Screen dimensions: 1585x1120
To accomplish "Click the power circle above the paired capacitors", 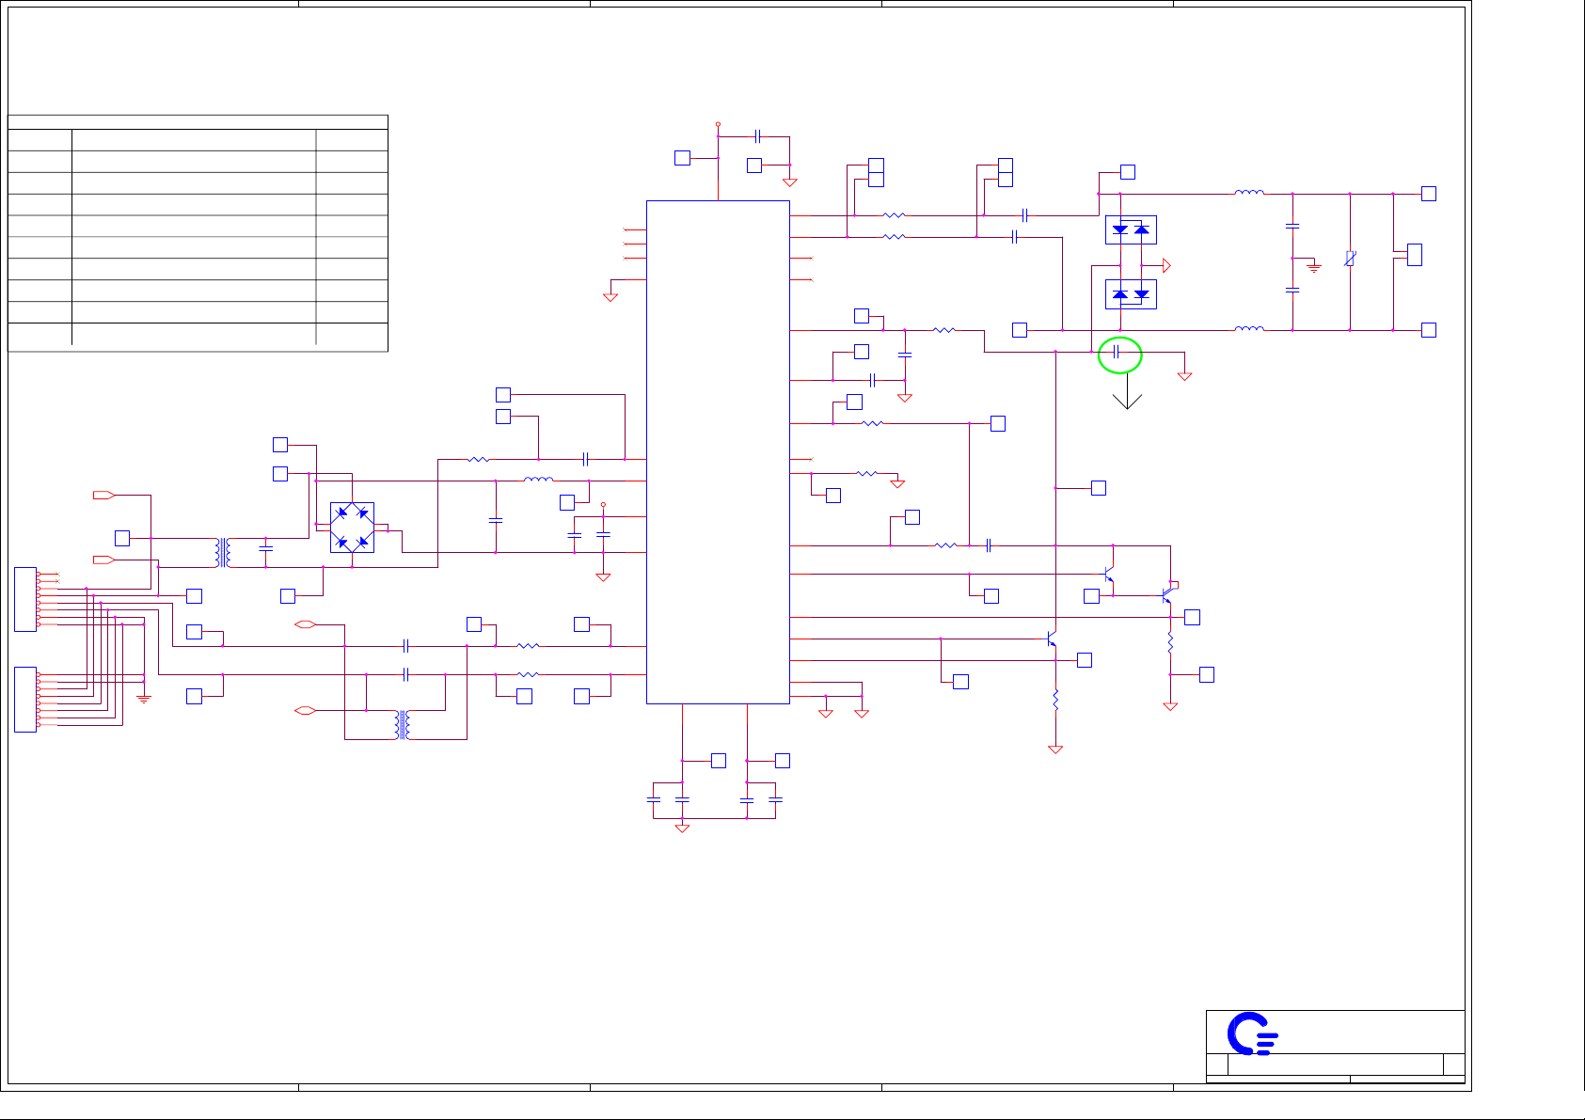I will click(x=603, y=504).
